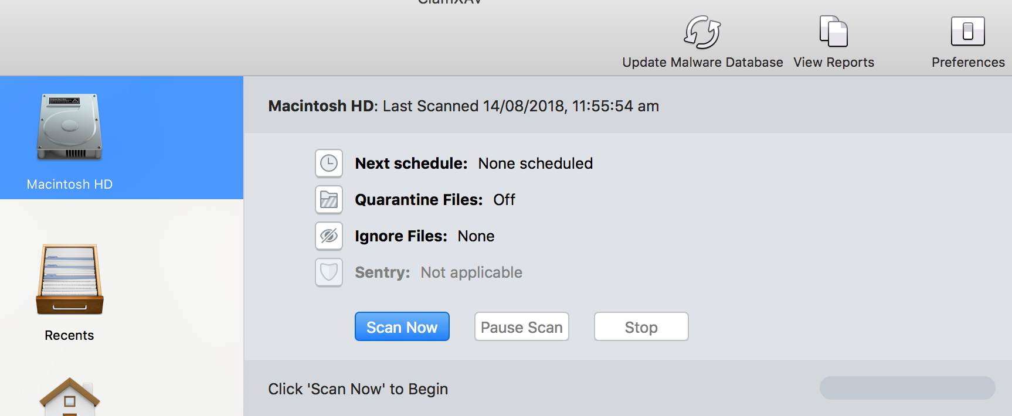The width and height of the screenshot is (1012, 416).
Task: Click "None scheduled" next to Next schedule
Action: (x=535, y=163)
